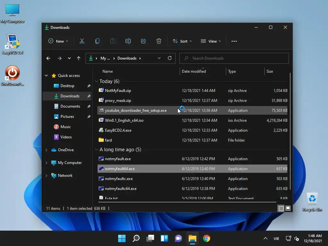Select the notmyfaultc64.exe file
Image resolution: width=328 pixels, height=246 pixels.
[x=192, y=189]
